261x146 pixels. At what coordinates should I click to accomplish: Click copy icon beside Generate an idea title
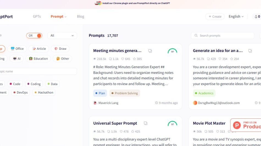250,51
